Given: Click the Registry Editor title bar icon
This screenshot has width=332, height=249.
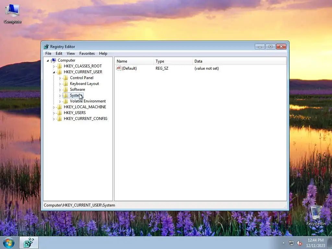Looking at the screenshot, I should [46, 47].
